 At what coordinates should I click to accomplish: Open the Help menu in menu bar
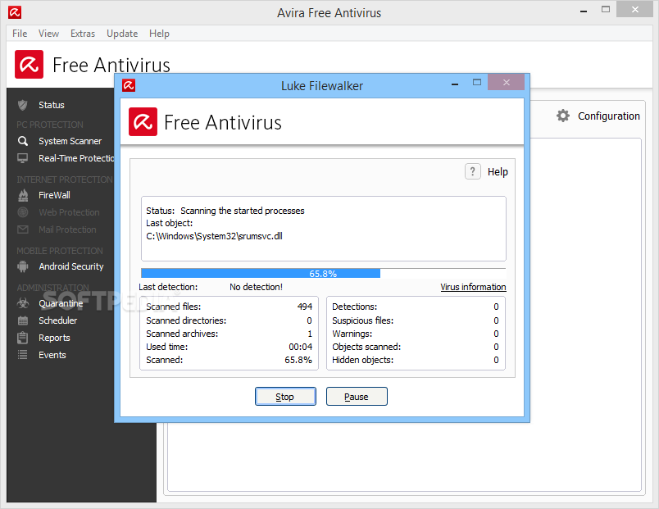(x=159, y=34)
